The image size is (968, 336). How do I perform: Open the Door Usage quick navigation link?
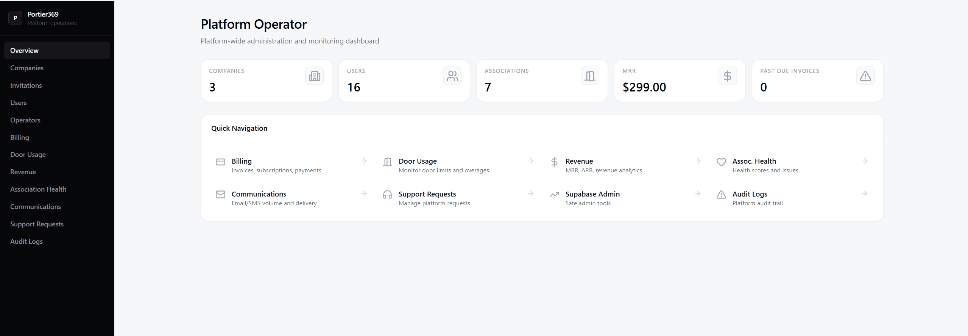(x=458, y=165)
